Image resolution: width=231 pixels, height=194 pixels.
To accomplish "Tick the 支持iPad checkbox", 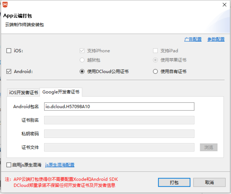I will (155, 51).
